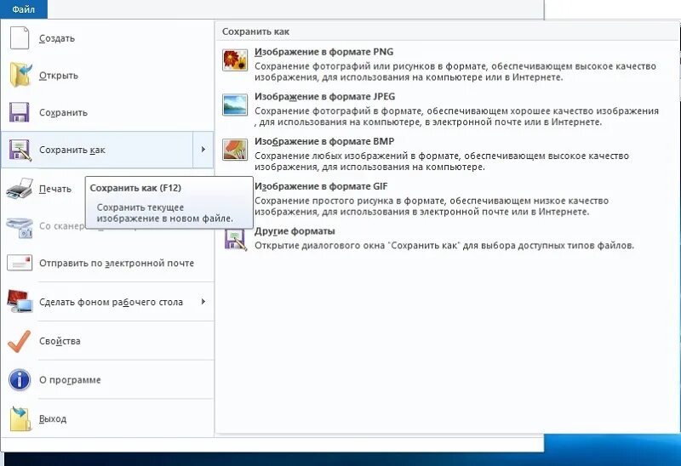Click the JPEG format landscape icon
Image resolution: width=681 pixels, height=466 pixels.
click(235, 105)
